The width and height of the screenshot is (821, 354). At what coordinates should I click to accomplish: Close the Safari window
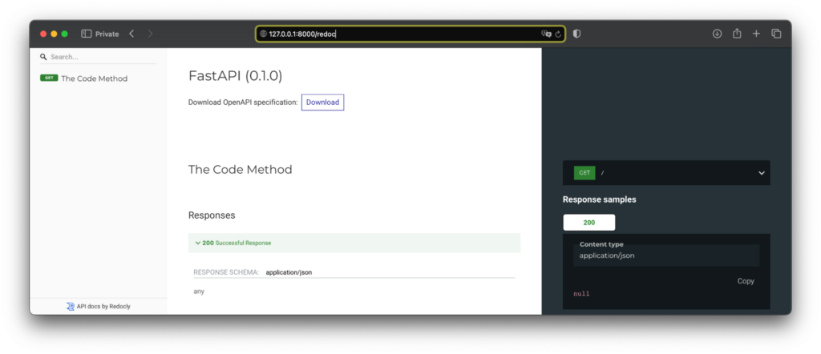pyautogui.click(x=43, y=34)
